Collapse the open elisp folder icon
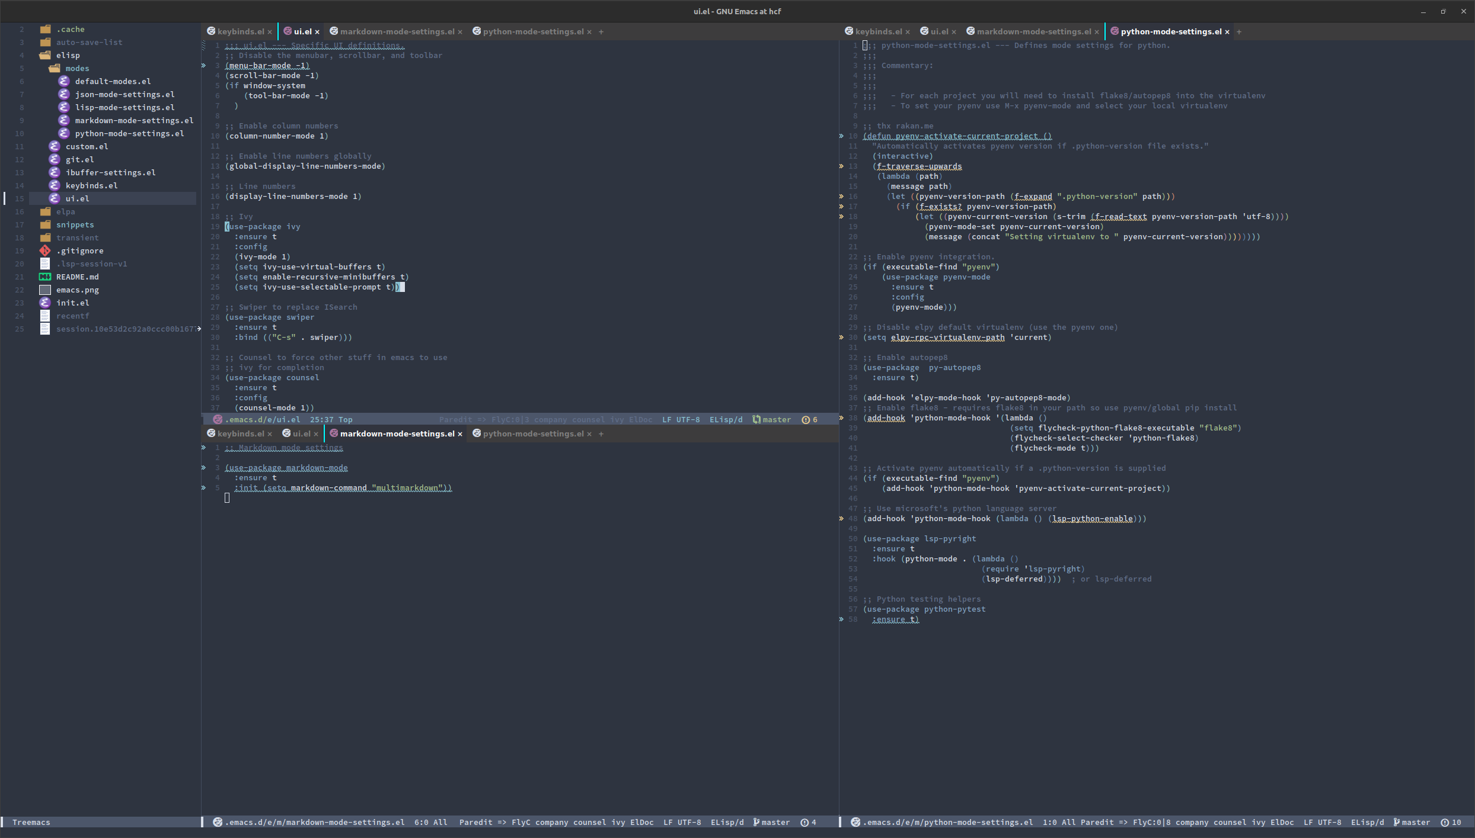 pyautogui.click(x=45, y=55)
